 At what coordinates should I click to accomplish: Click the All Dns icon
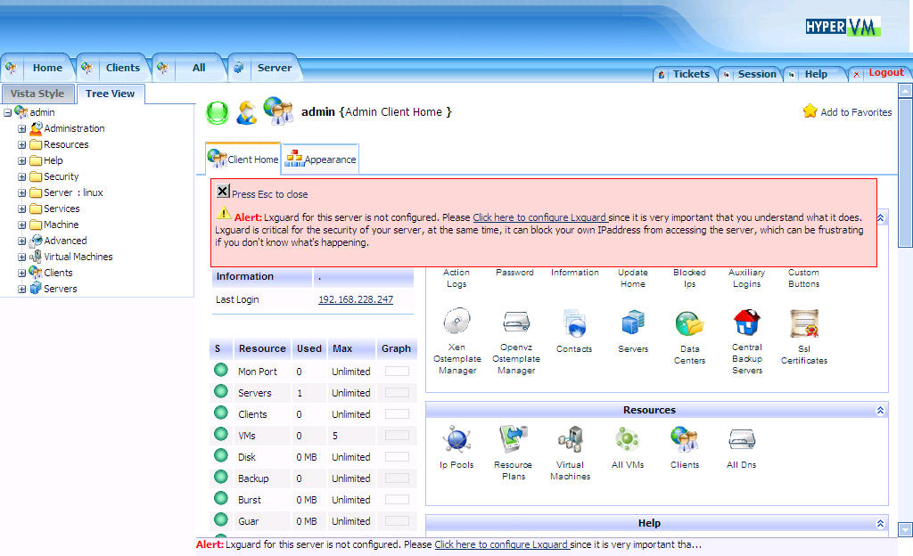741,439
